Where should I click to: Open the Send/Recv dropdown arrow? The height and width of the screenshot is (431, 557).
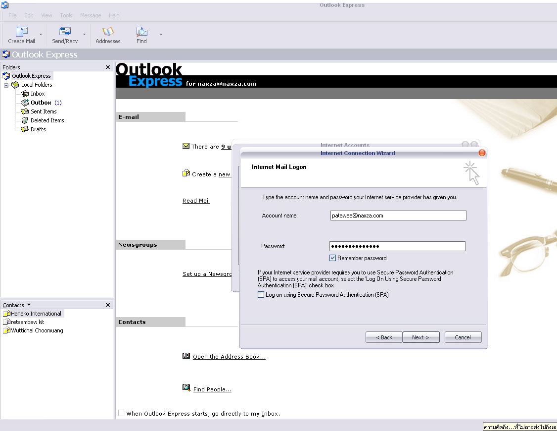(84, 35)
